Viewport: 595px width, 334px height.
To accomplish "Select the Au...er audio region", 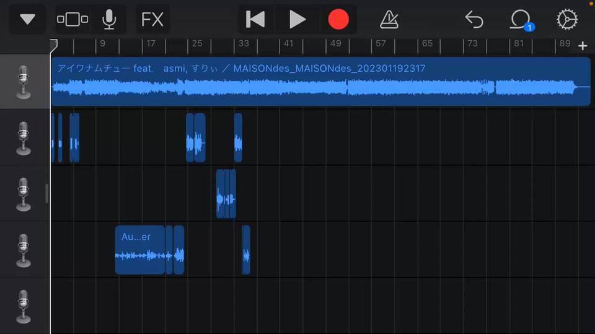I will [x=139, y=249].
